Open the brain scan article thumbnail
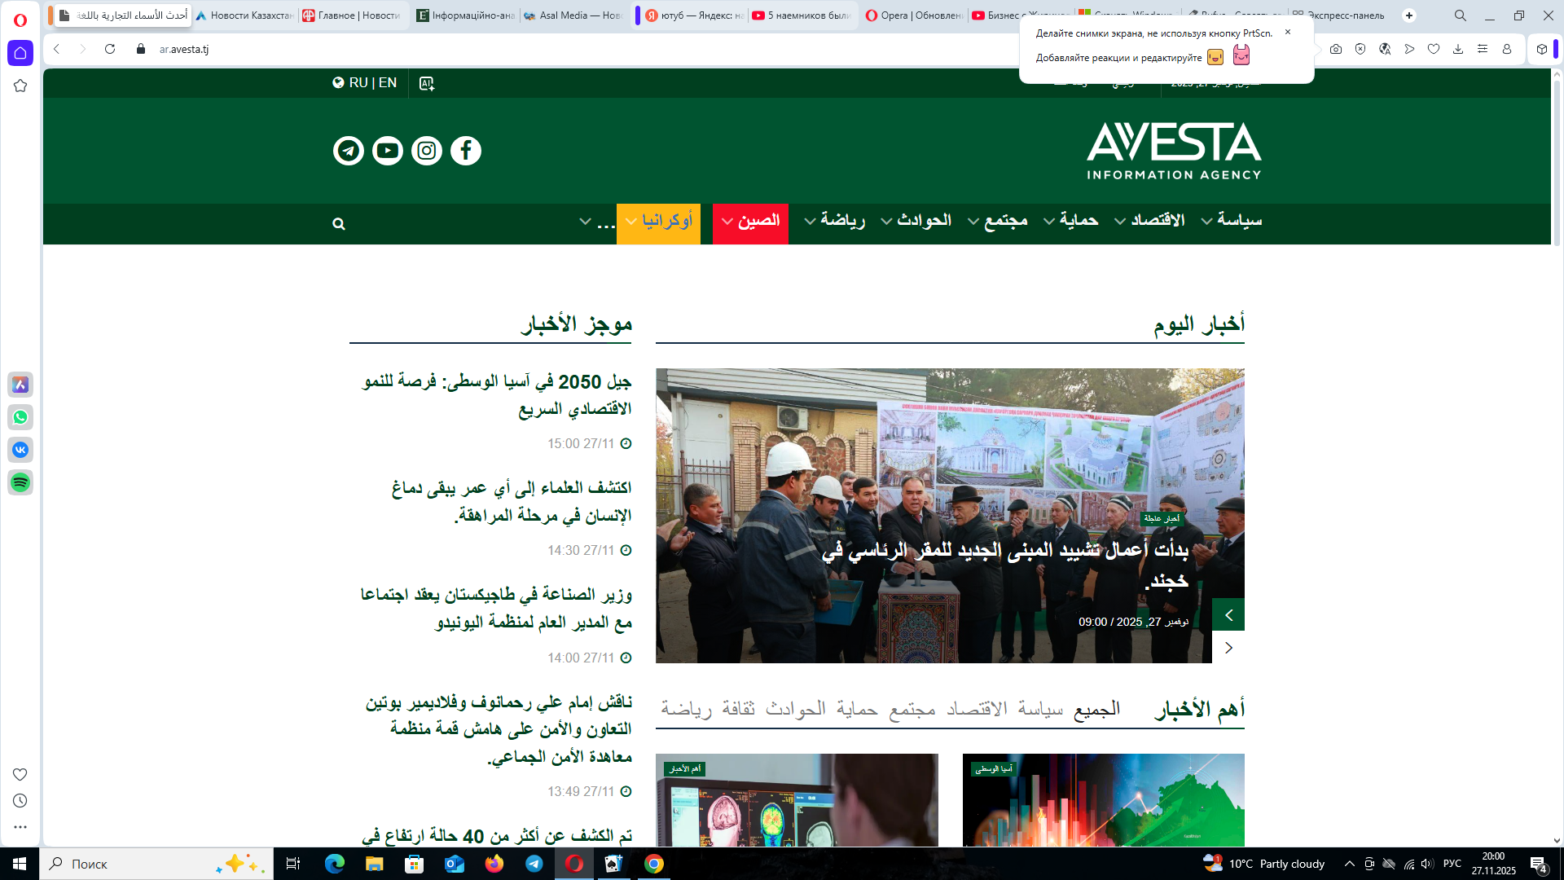The image size is (1564, 880). pyautogui.click(x=797, y=800)
